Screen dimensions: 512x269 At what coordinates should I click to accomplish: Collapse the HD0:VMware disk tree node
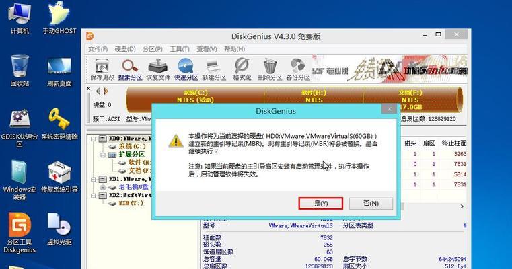[x=94, y=138]
